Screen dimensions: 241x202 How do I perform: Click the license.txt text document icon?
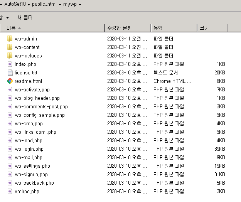point(10,72)
